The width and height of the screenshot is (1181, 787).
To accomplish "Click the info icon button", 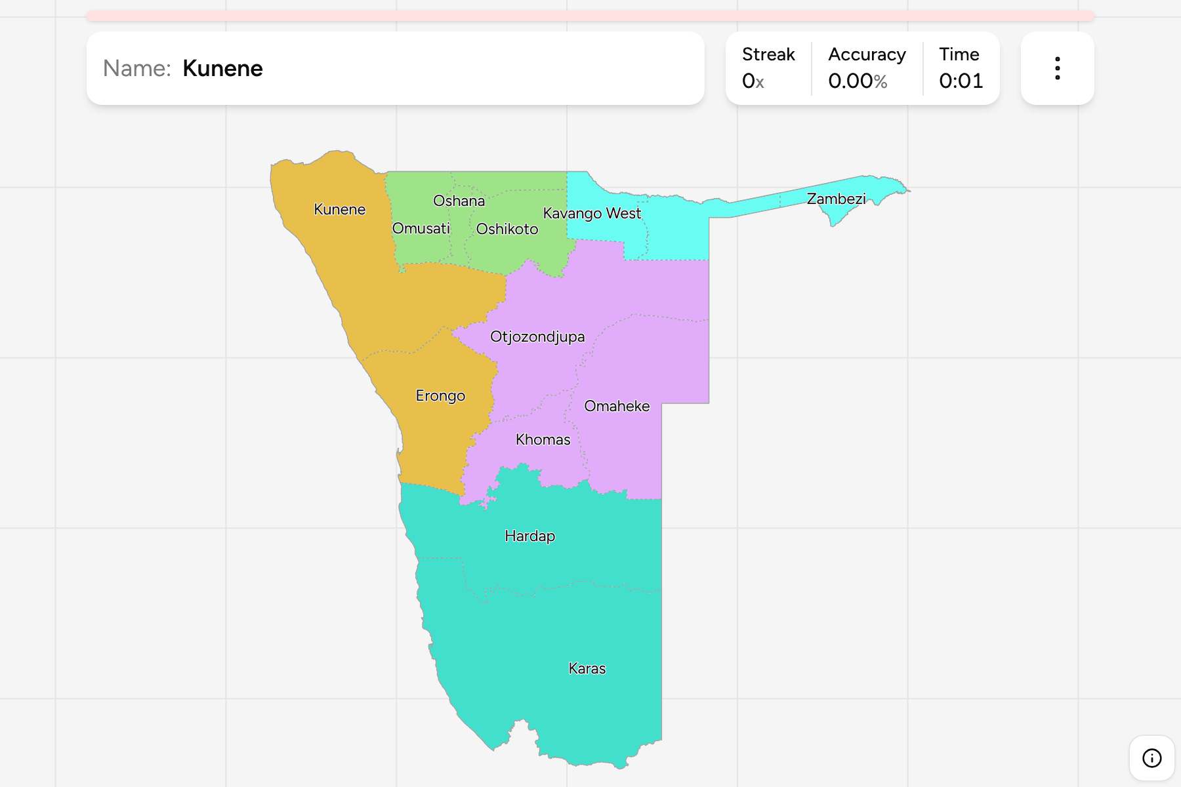I will 1151,758.
